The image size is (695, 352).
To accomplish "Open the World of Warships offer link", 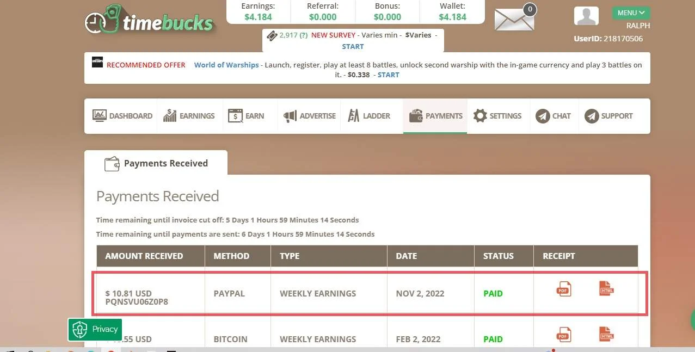I will coord(226,65).
